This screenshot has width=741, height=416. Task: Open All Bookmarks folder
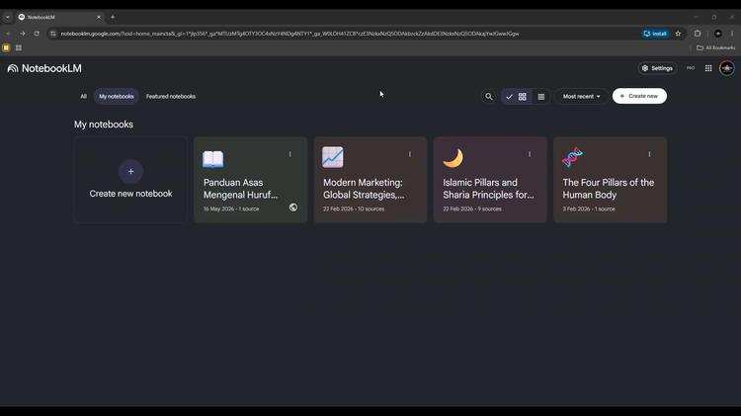pos(716,47)
